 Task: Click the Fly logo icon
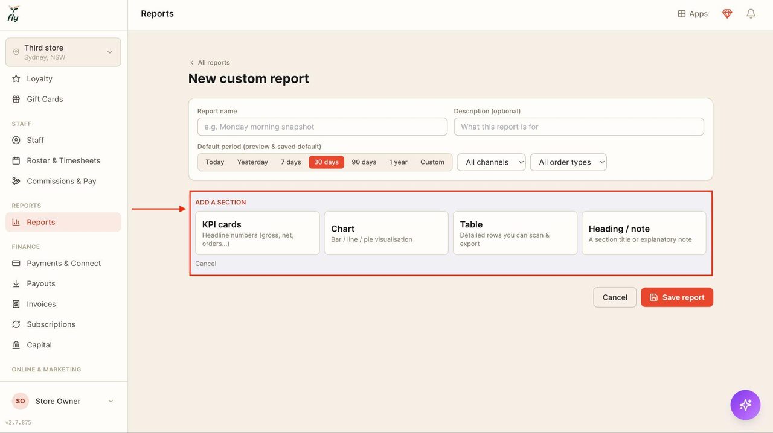[x=13, y=13]
